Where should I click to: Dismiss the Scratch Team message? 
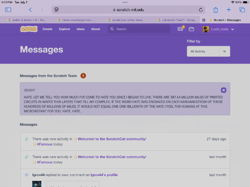pos(223,90)
